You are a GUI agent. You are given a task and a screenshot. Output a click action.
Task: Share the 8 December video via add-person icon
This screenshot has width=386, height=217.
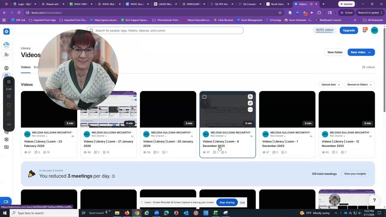(250, 97)
